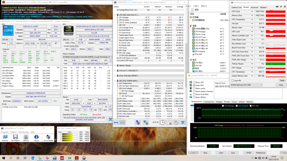Open the Windows Start menu
287x161 pixels.
point(3,158)
